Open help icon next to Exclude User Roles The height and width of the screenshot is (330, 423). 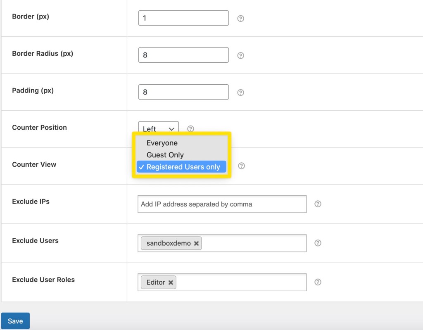coord(318,282)
